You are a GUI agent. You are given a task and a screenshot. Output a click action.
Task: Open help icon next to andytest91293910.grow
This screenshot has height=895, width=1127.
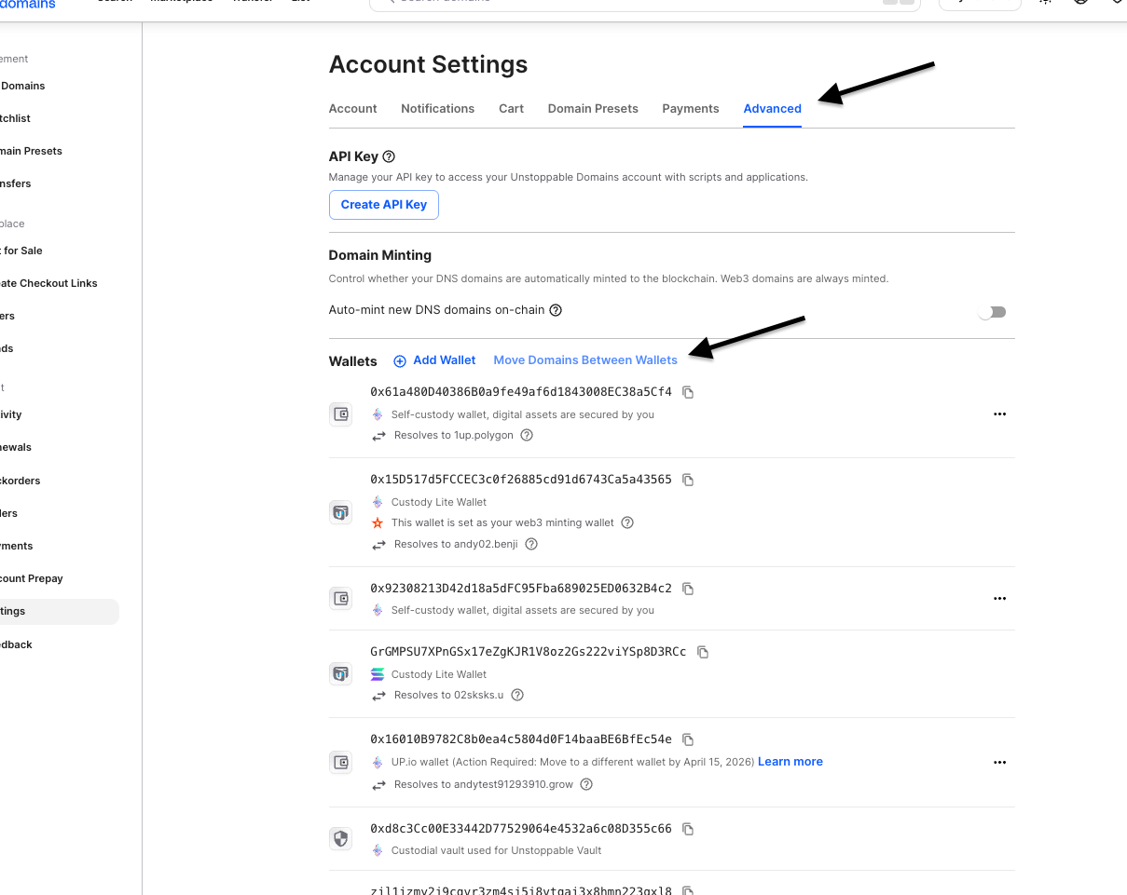pyautogui.click(x=586, y=784)
